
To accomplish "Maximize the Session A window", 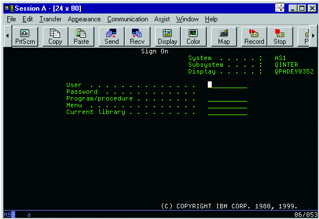I will click(302, 8).
